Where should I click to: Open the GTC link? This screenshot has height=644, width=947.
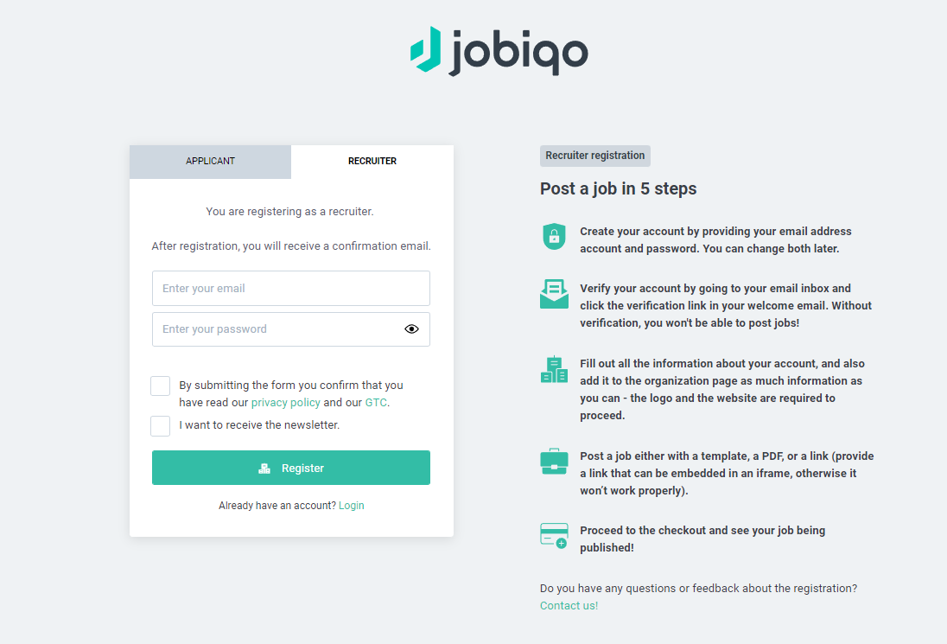[376, 402]
